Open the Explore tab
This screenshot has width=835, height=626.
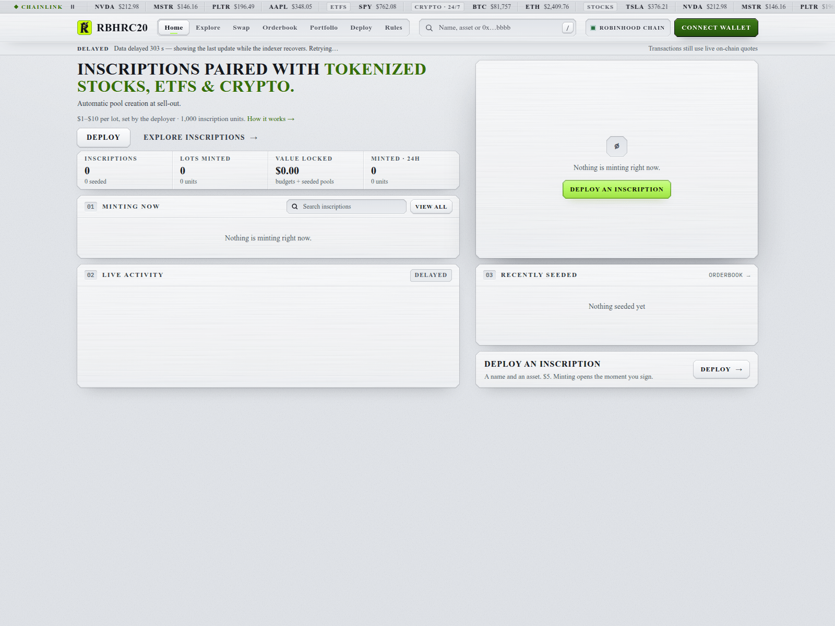208,28
